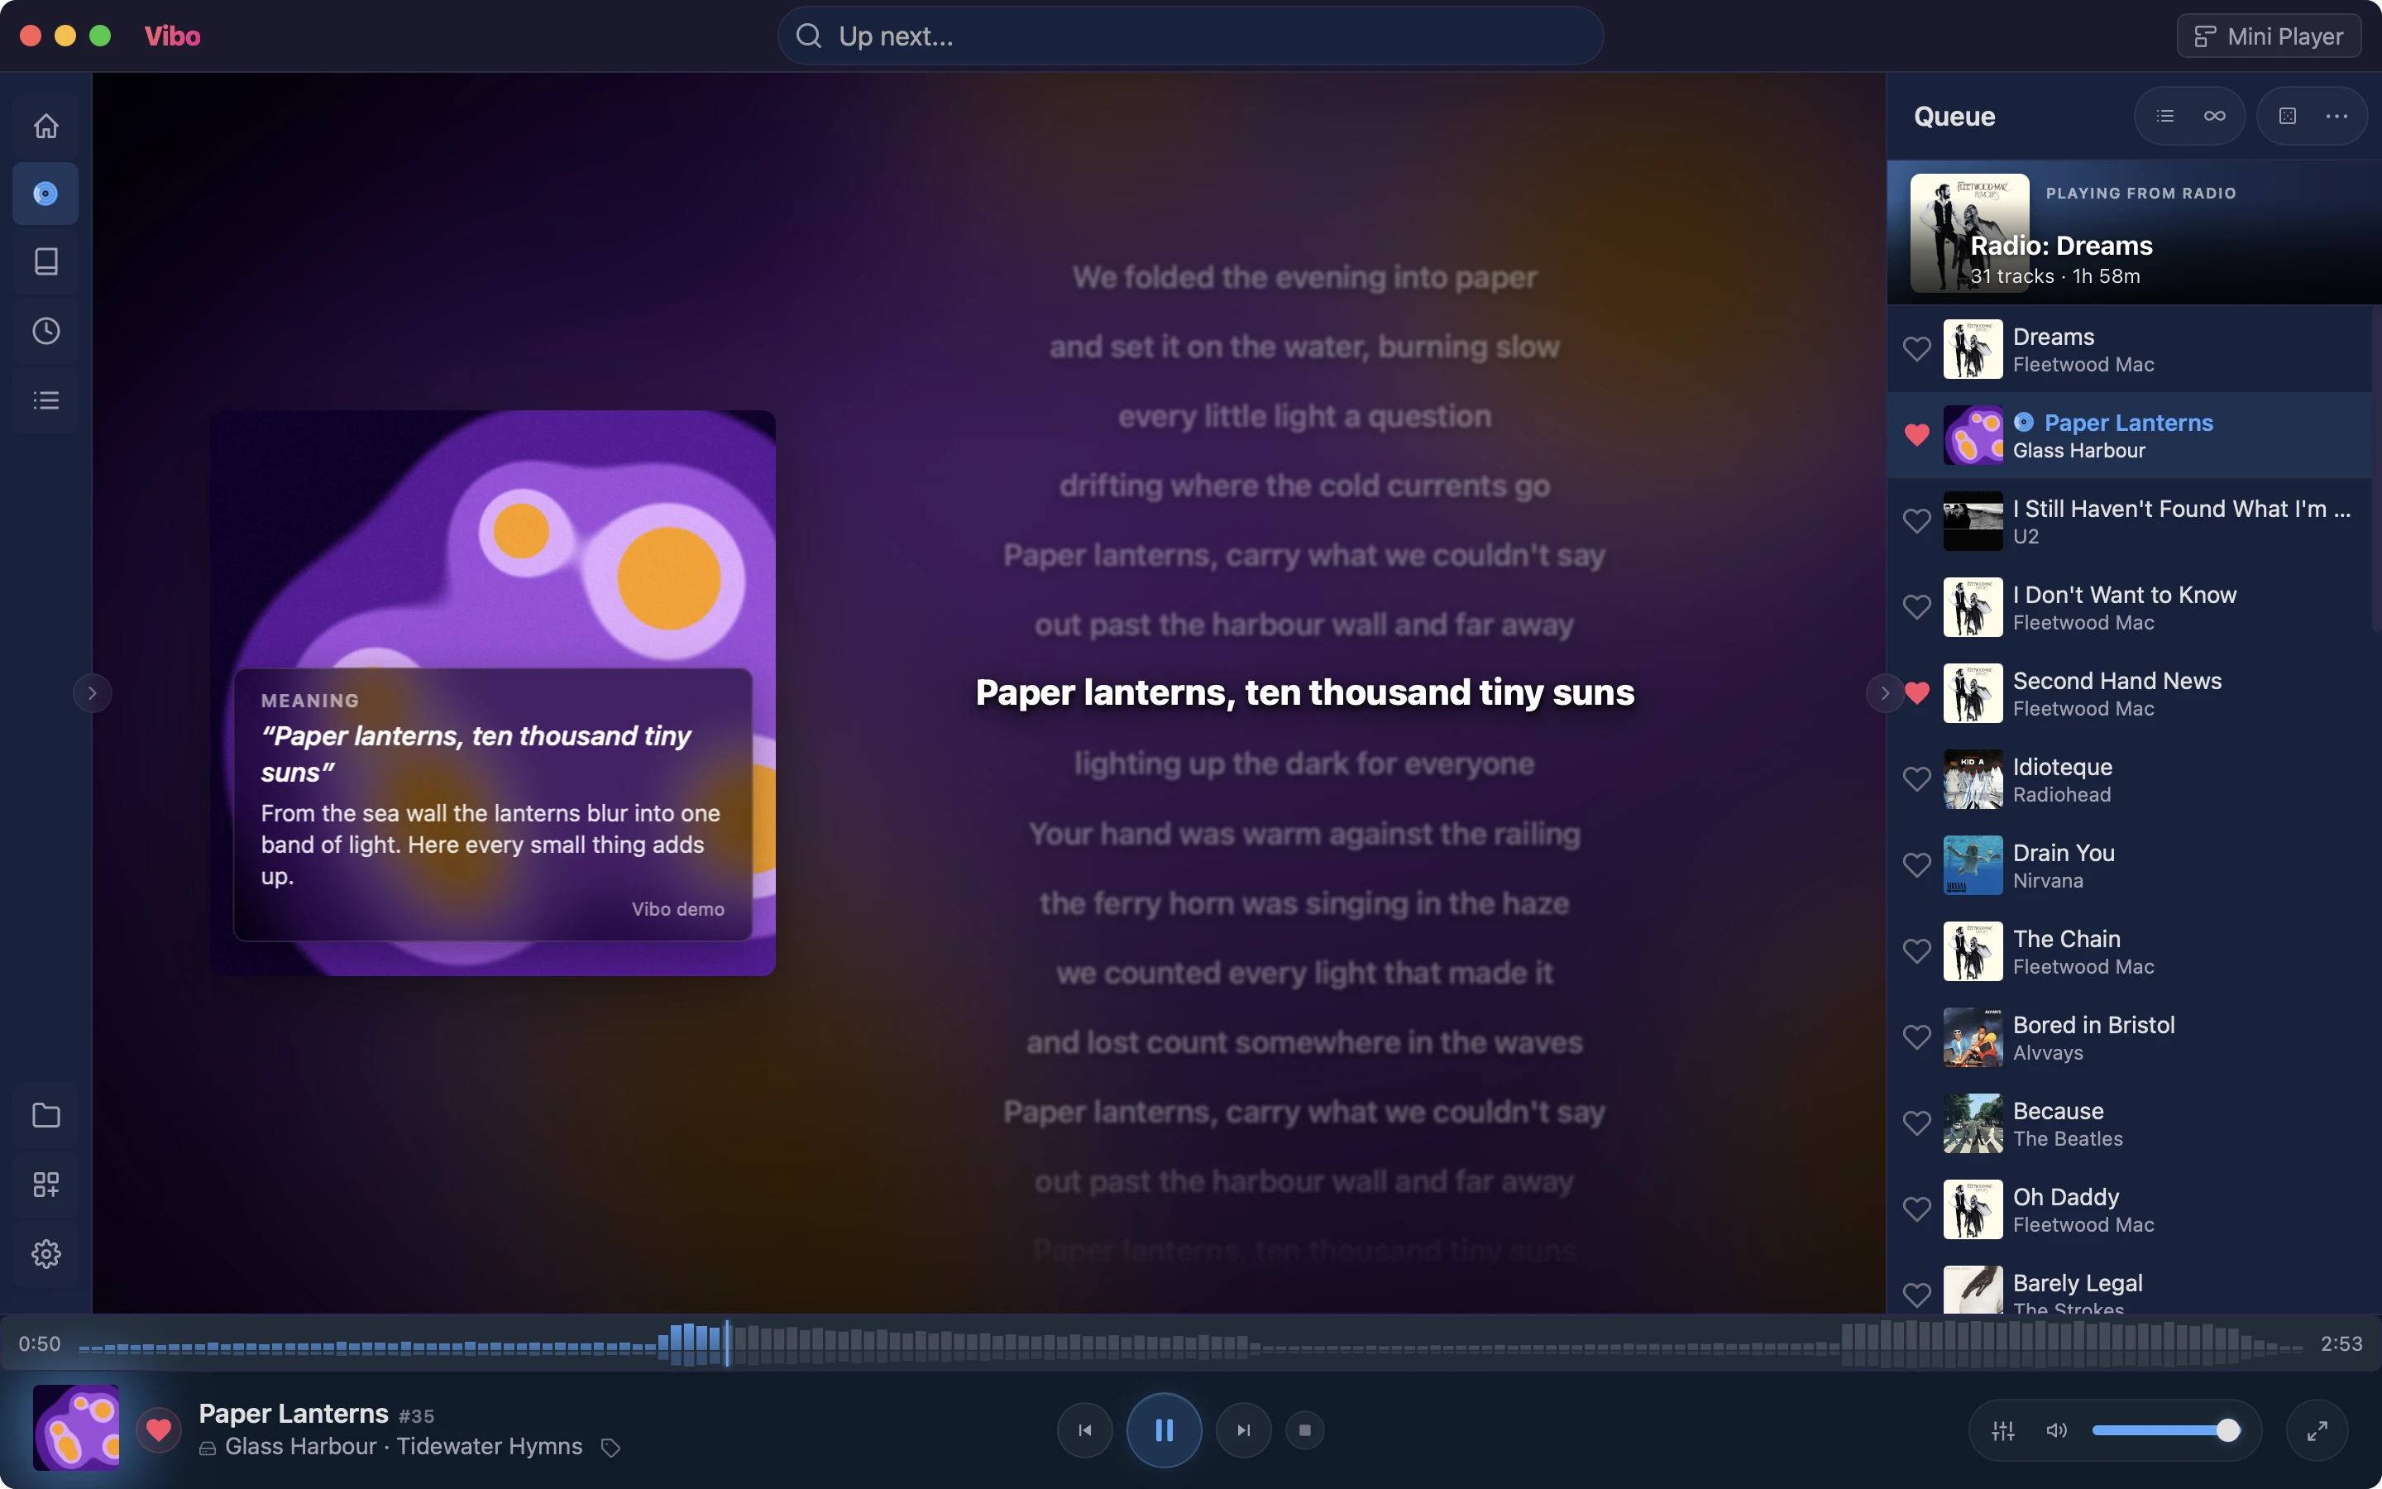Unlike Paper Lanterns in the player bar
This screenshot has width=2382, height=1489.
pyautogui.click(x=159, y=1429)
